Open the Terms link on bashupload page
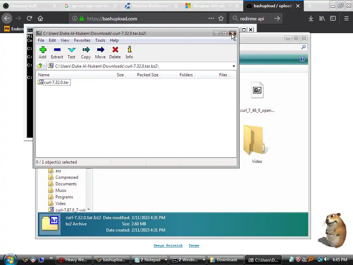Viewport: 353px width, 265px height. point(194,245)
